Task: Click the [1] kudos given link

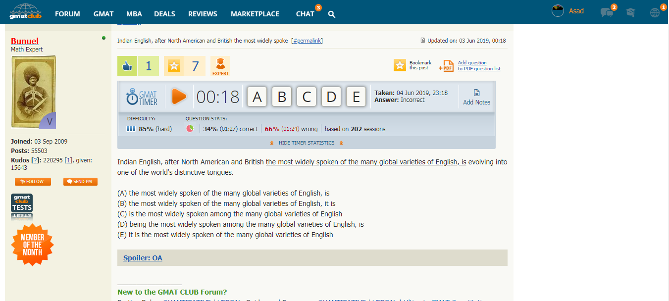Action: 69,160
